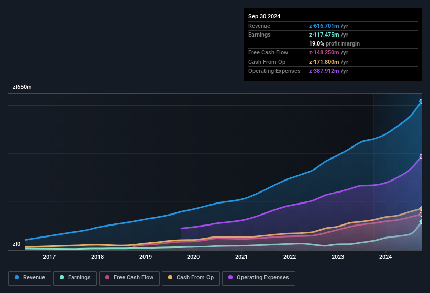Click the 19.0% profit margin text
The width and height of the screenshot is (430, 293).
(x=334, y=43)
